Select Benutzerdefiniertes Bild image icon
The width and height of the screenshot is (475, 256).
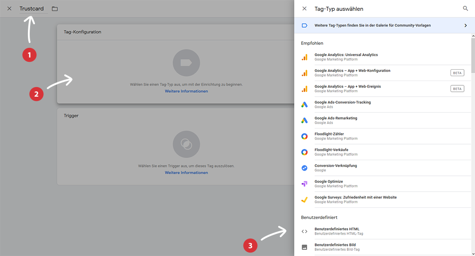[304, 247]
